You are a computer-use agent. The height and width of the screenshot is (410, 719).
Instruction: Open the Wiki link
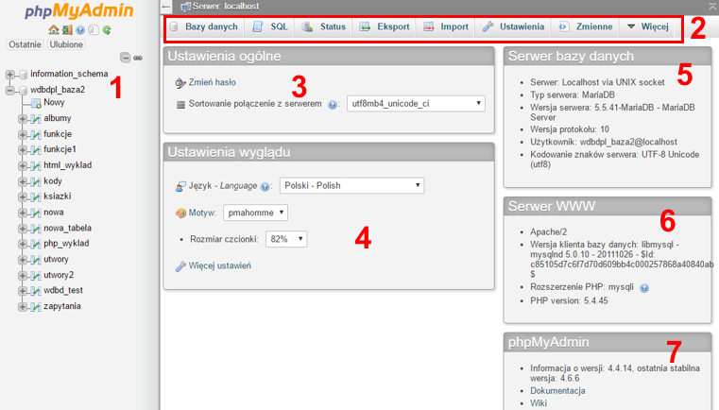pos(539,403)
